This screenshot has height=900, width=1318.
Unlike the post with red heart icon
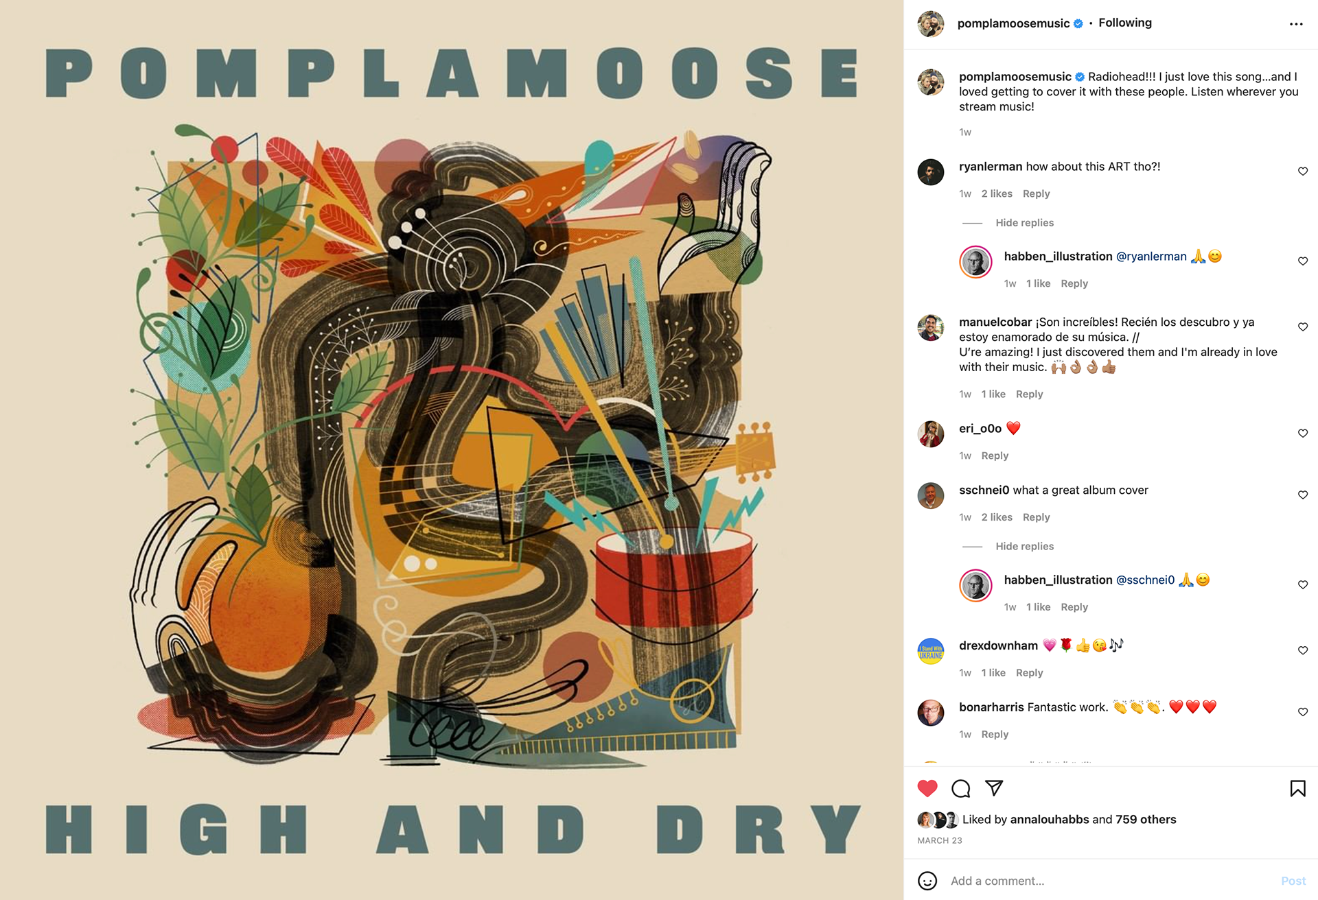pyautogui.click(x=927, y=789)
